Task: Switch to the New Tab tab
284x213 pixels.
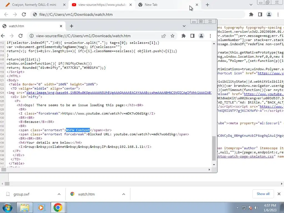Action: click(168, 5)
